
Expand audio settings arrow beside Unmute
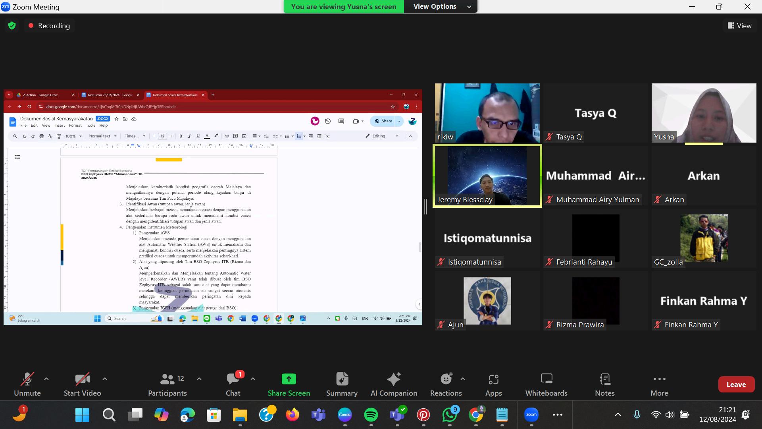tap(46, 379)
